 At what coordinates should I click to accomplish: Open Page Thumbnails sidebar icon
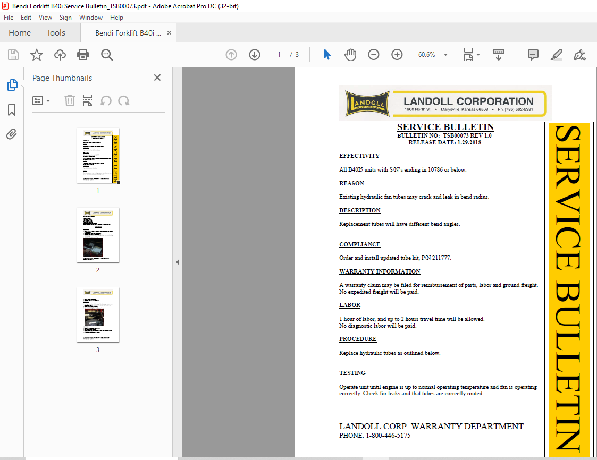[x=12, y=85]
